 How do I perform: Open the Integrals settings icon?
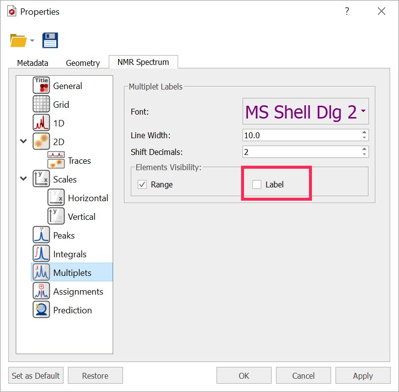click(x=41, y=254)
